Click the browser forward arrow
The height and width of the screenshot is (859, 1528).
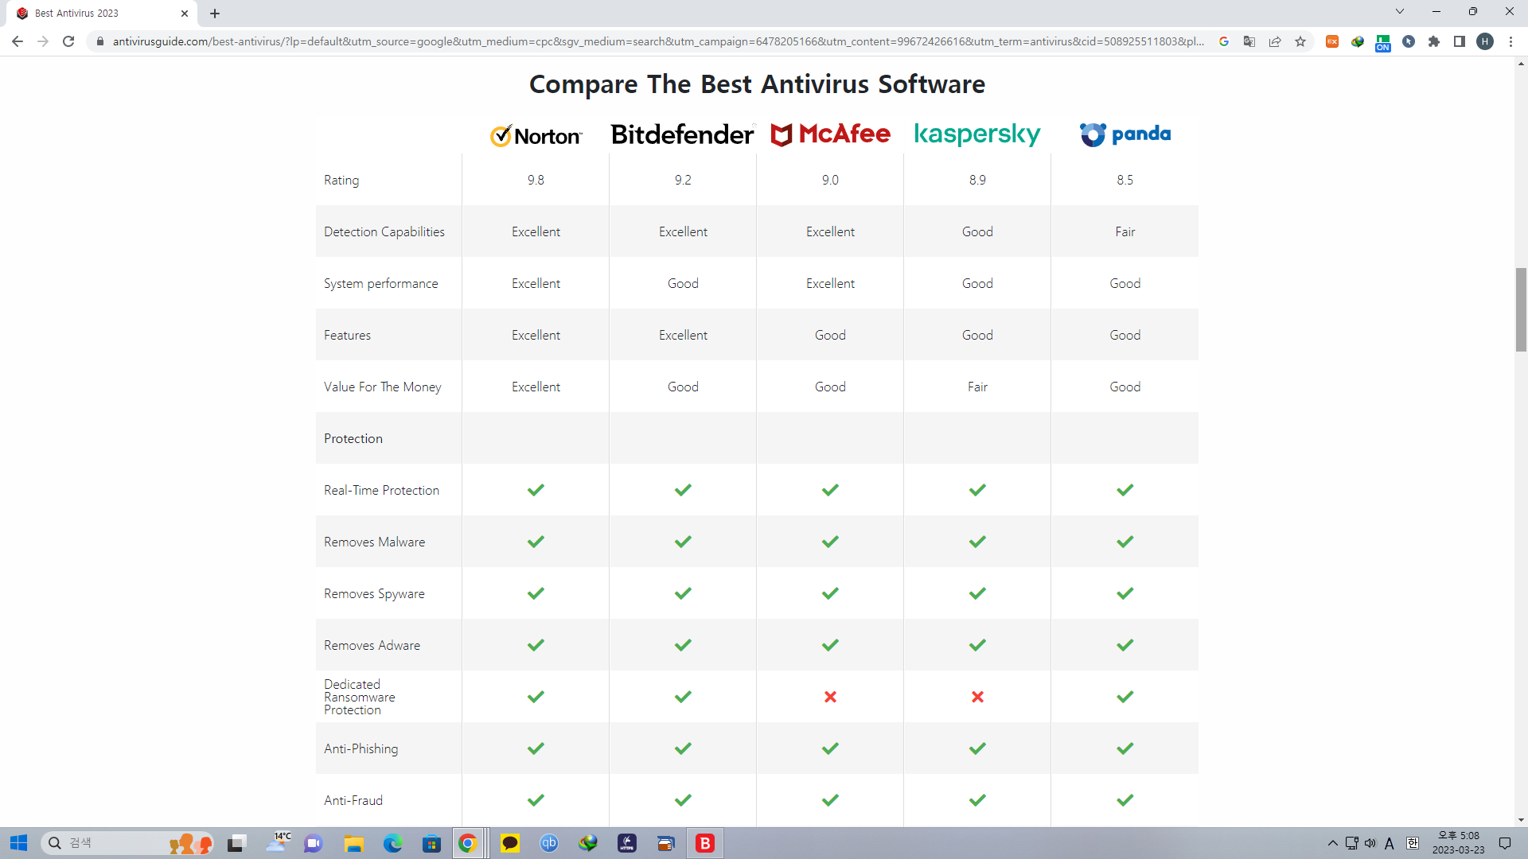(x=43, y=41)
